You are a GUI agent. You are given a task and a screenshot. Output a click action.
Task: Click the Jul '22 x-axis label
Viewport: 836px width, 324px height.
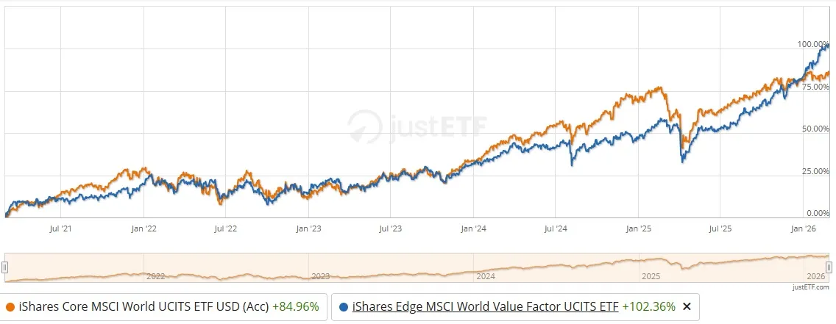(x=225, y=229)
